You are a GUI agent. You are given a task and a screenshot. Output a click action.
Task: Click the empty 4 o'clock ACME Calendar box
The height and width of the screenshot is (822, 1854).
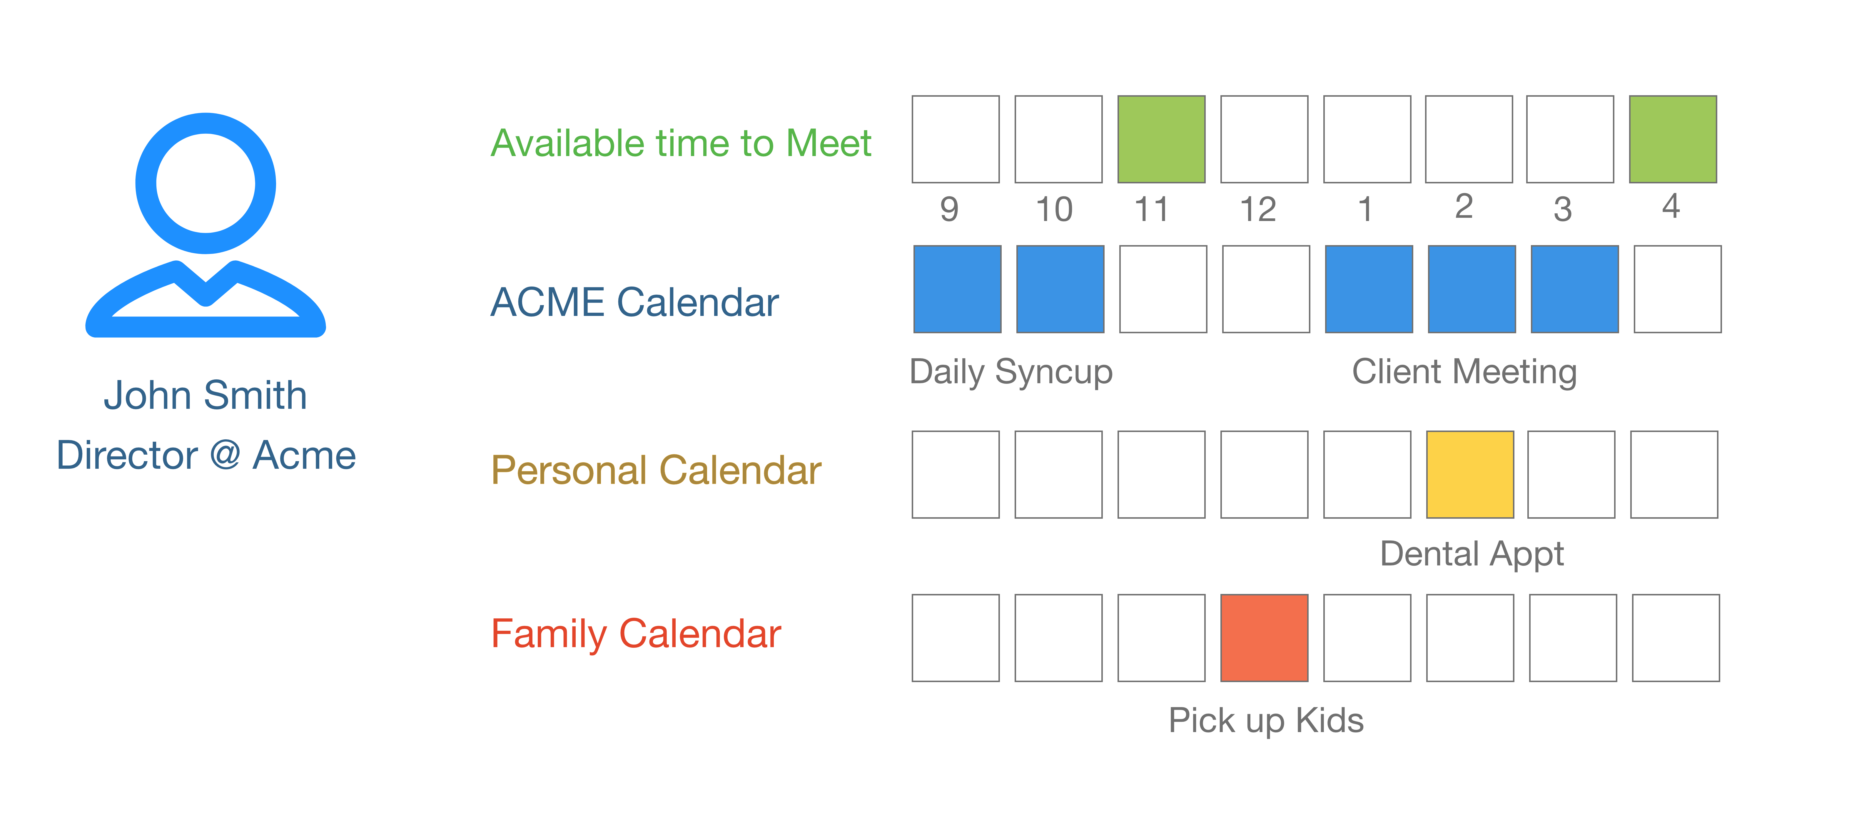tap(1677, 289)
